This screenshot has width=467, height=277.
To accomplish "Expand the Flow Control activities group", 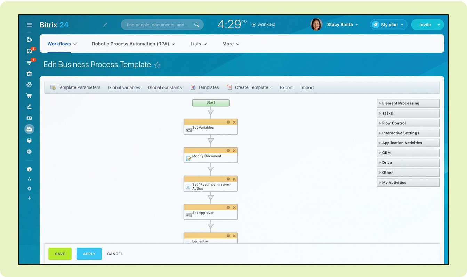I will [408, 123].
